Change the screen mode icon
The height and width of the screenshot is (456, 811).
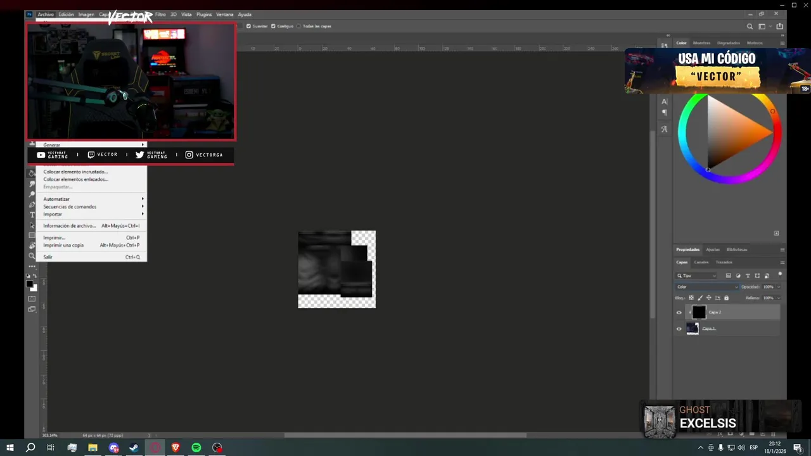pos(32,309)
